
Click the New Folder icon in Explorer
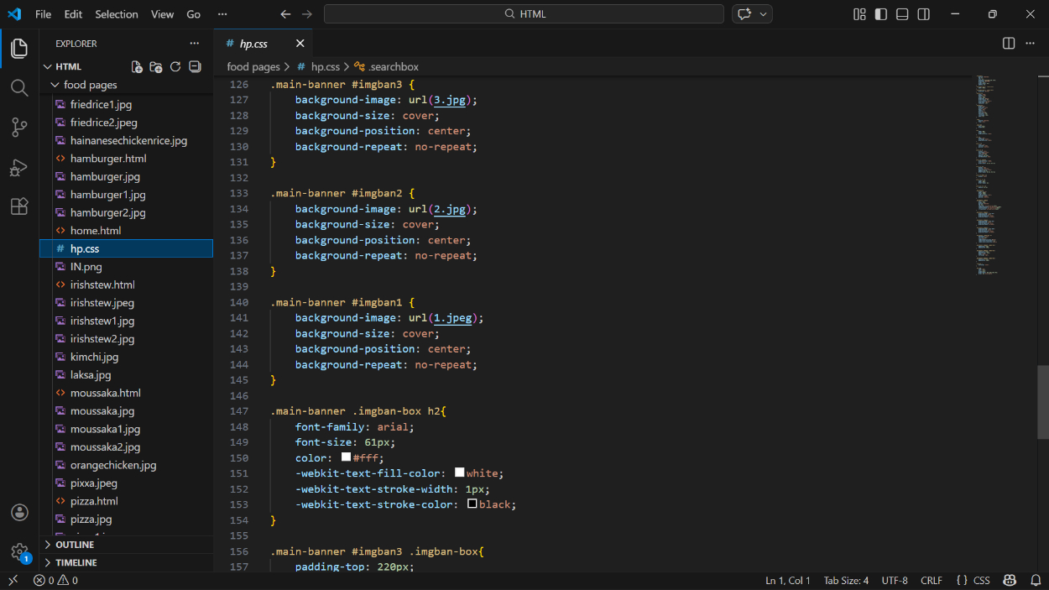click(x=156, y=67)
